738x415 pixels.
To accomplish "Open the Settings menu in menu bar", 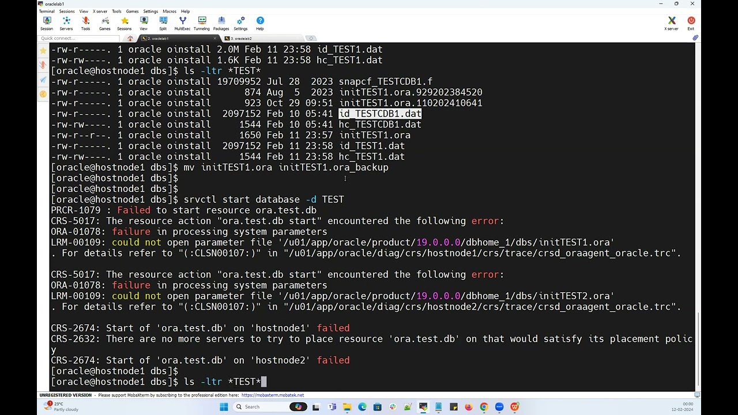I will (x=150, y=12).
